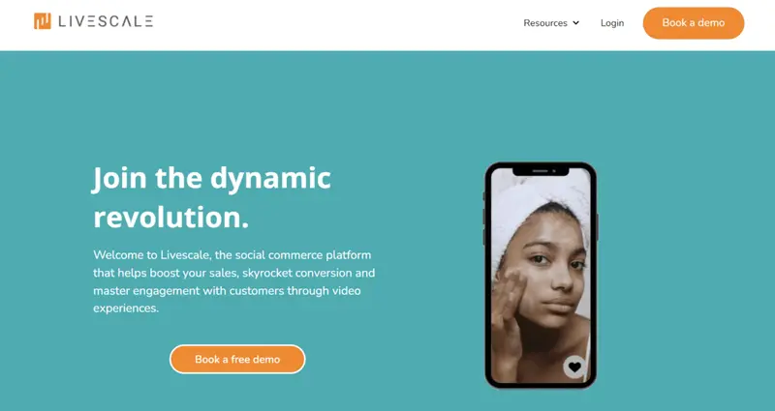Screen dimensions: 775x411
Task: Click the chevron beside Resources
Action: point(575,22)
